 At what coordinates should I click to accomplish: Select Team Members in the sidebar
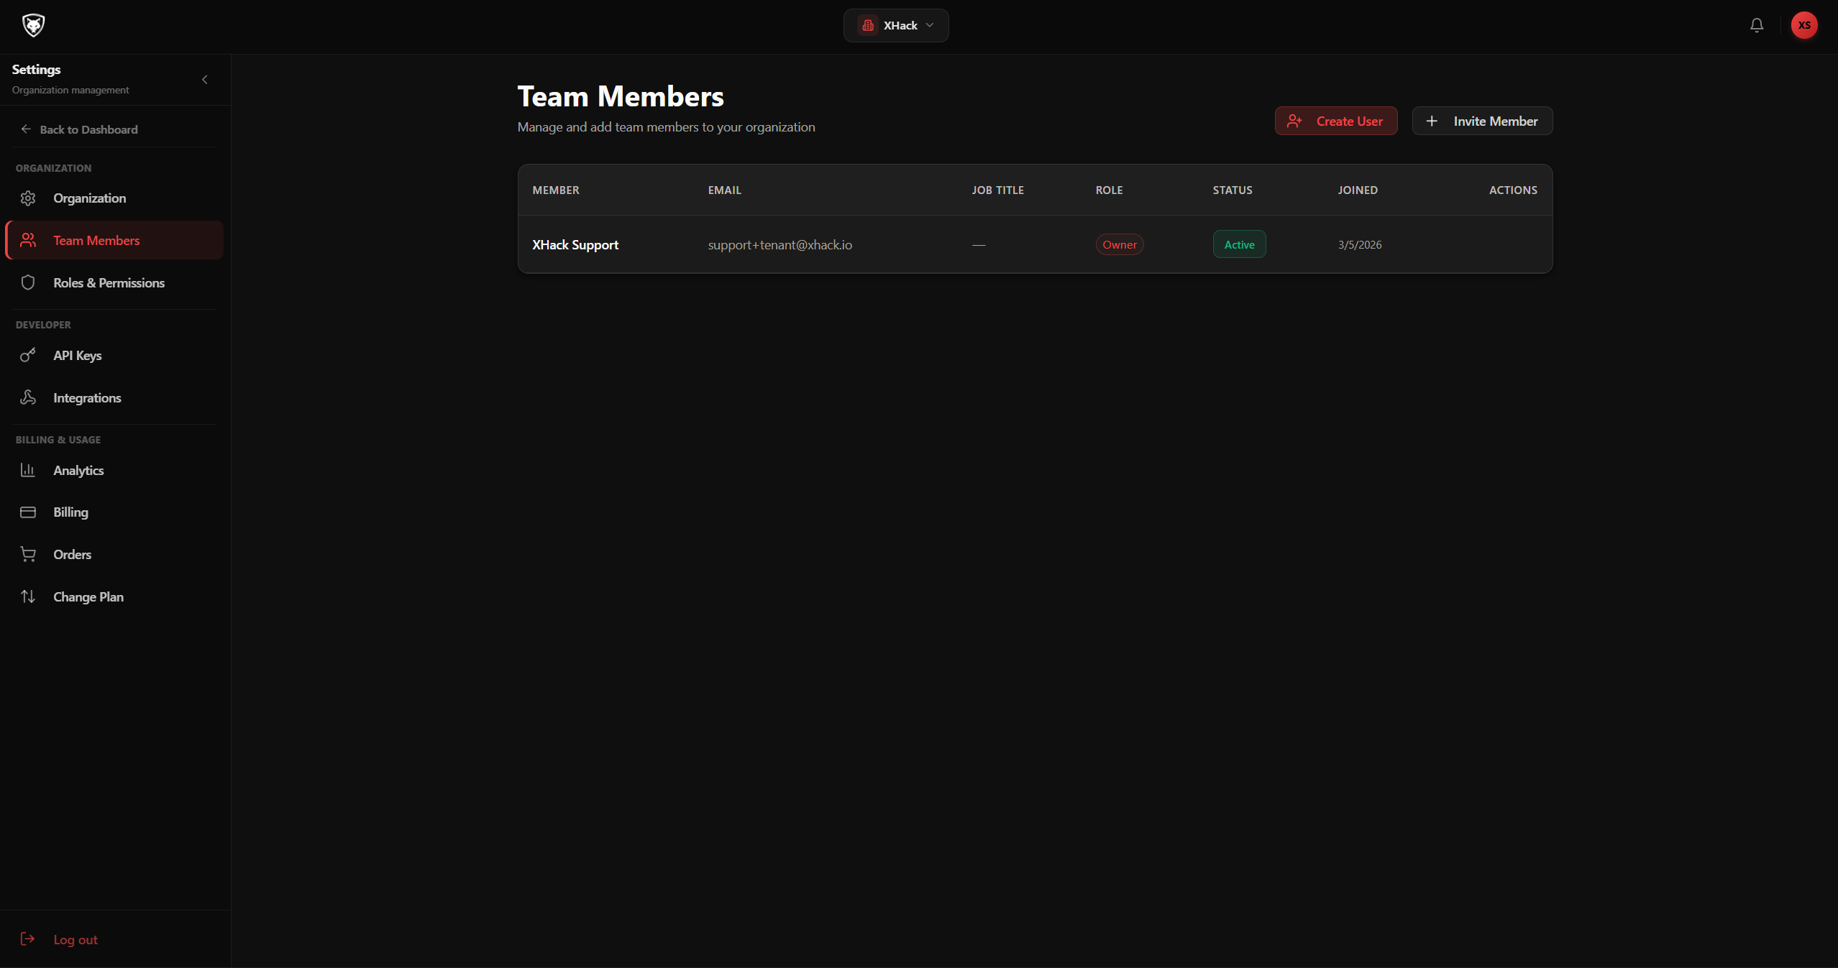coord(114,240)
